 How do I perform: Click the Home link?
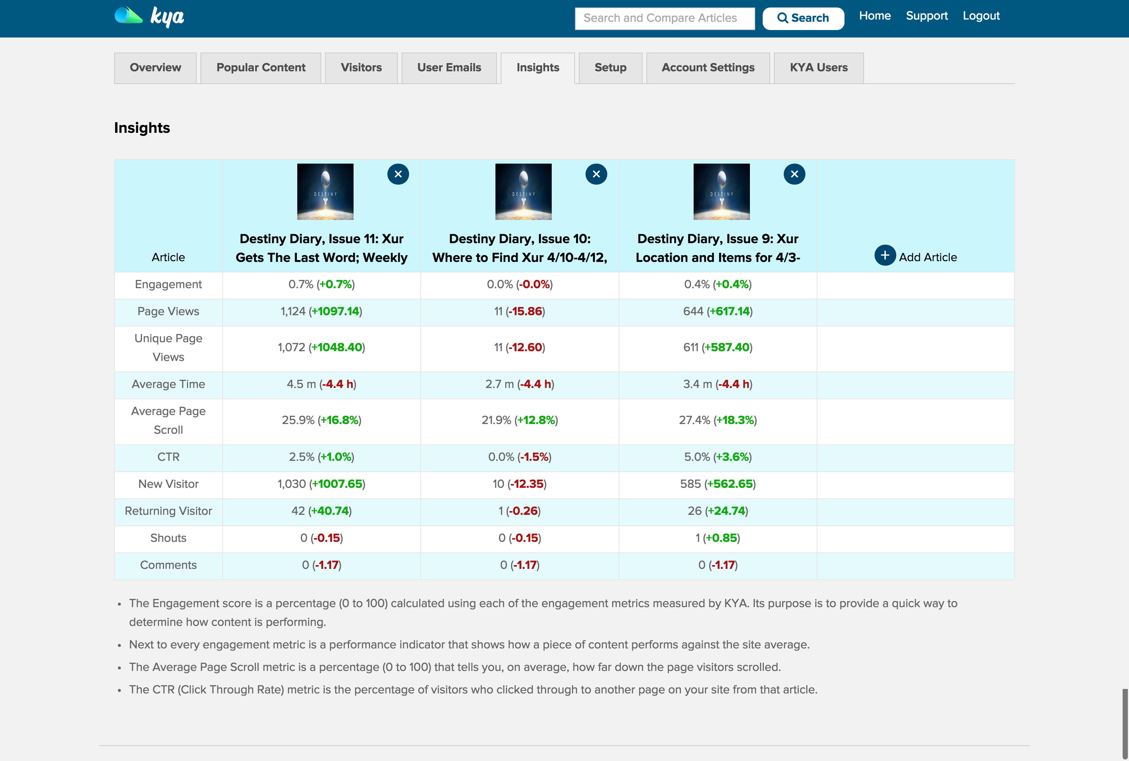(875, 16)
